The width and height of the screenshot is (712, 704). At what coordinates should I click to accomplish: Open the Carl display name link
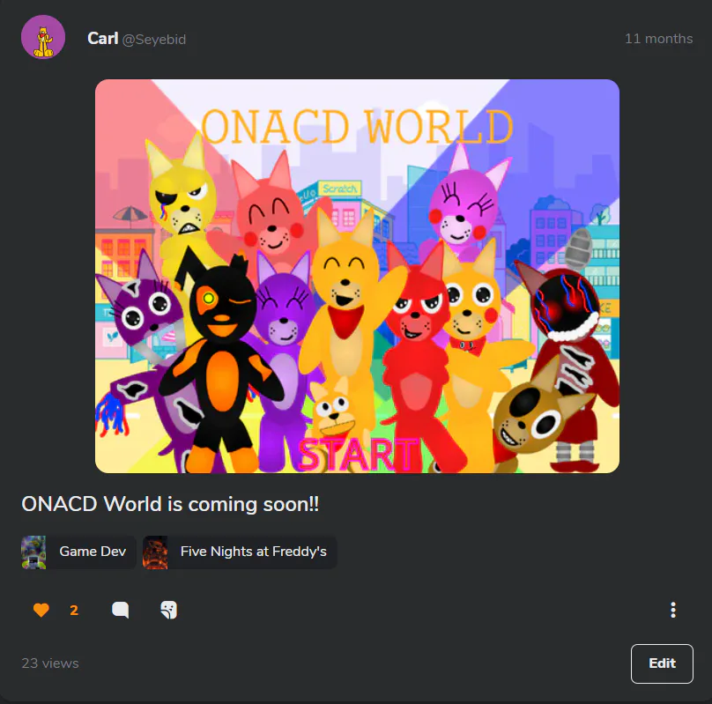(x=102, y=39)
